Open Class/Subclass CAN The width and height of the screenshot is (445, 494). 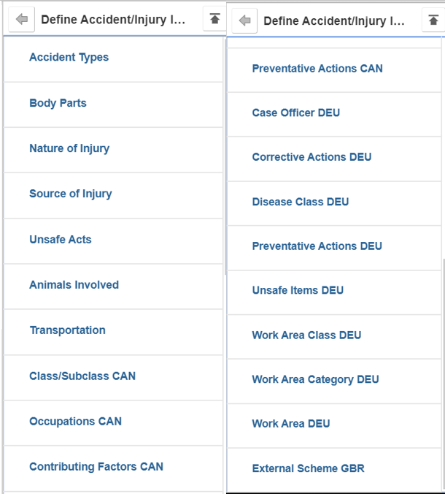pyautogui.click(x=82, y=376)
